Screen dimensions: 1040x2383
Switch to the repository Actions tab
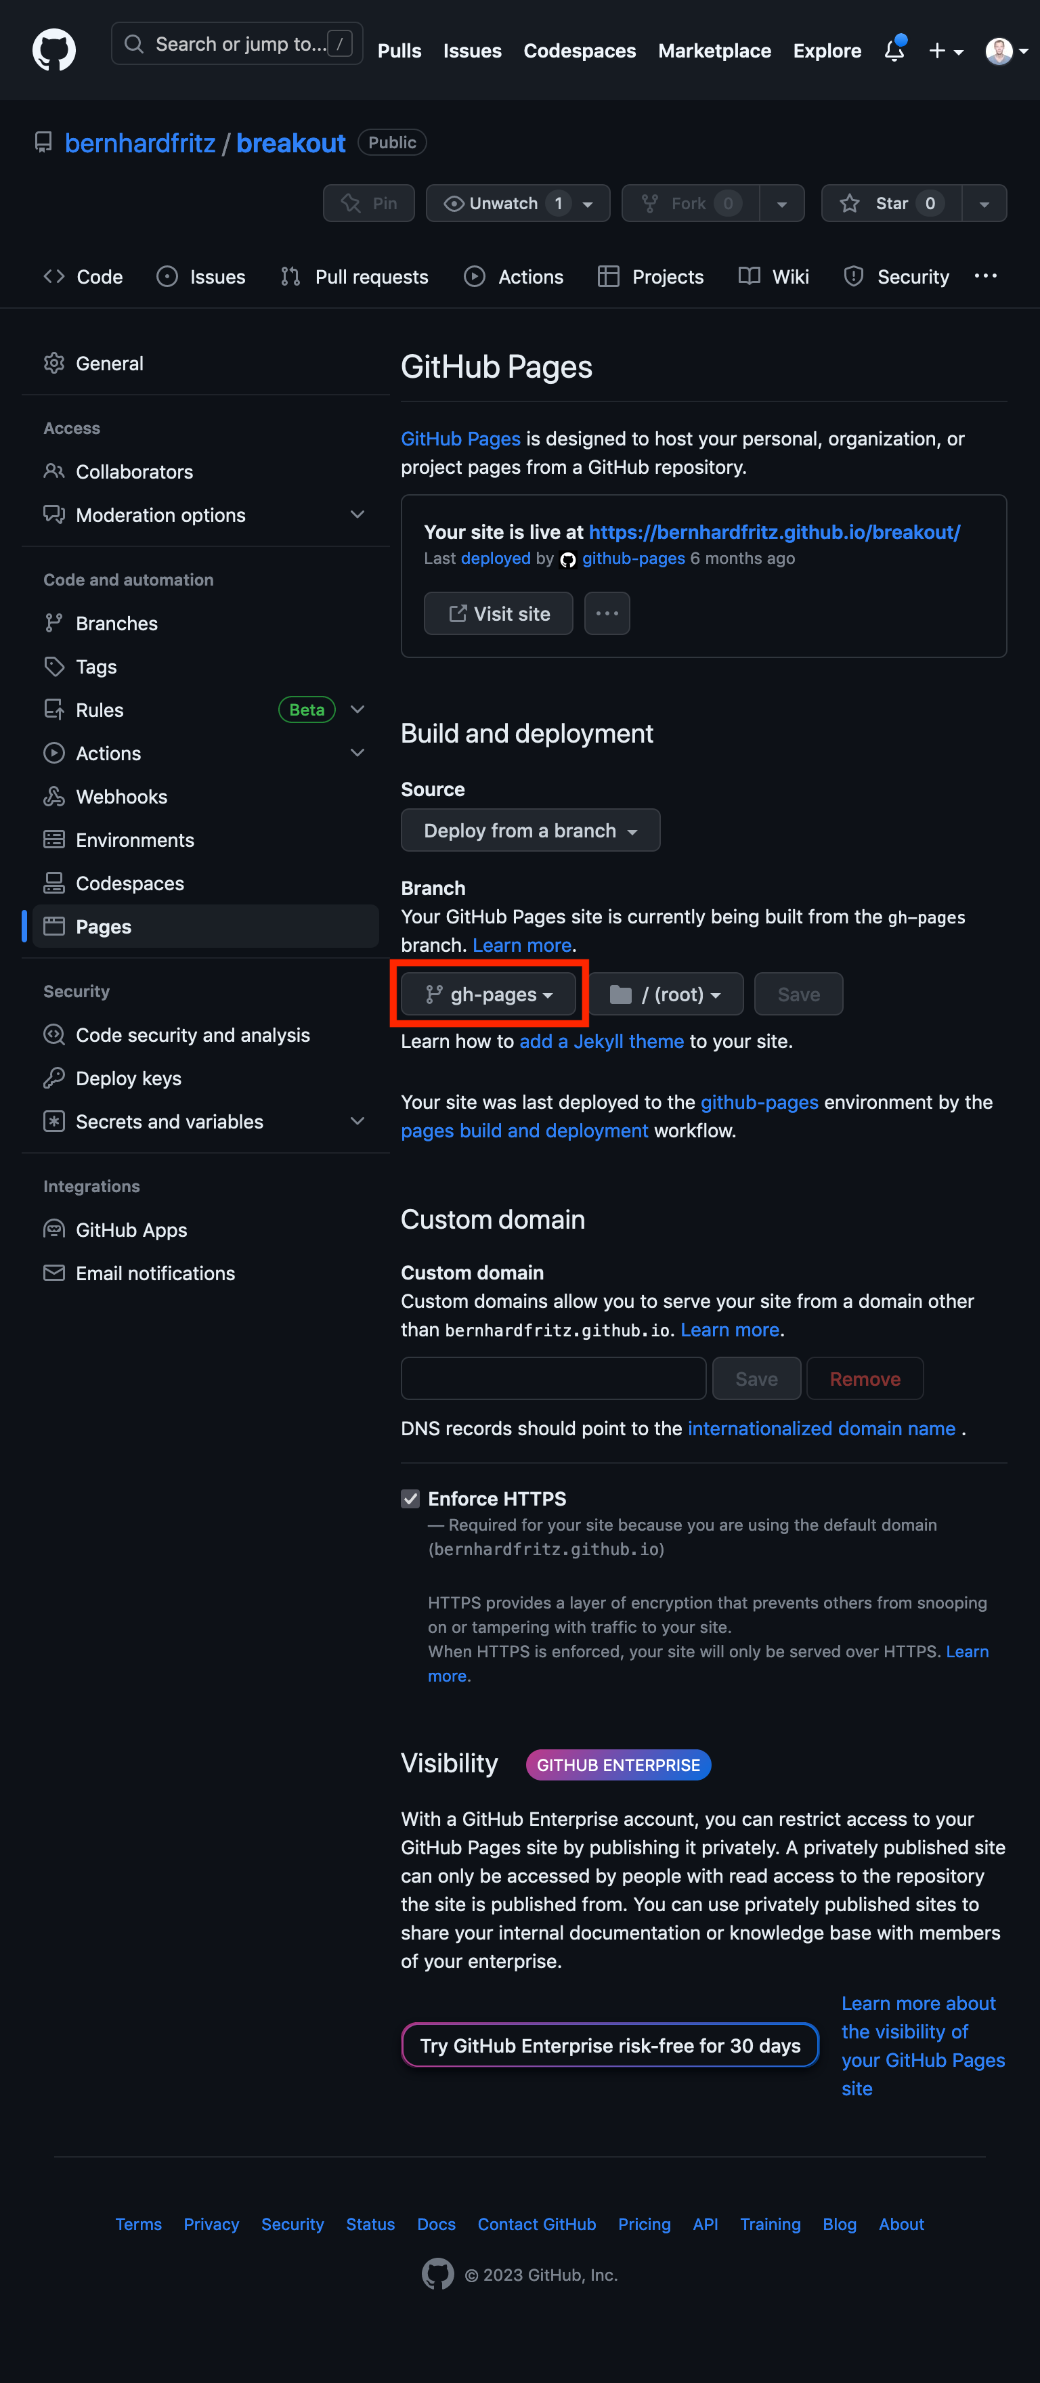(513, 277)
